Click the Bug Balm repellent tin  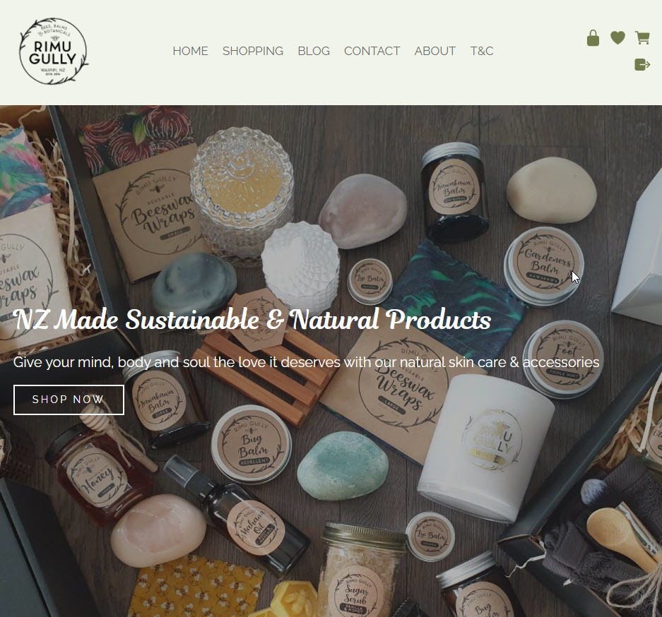tap(252, 445)
